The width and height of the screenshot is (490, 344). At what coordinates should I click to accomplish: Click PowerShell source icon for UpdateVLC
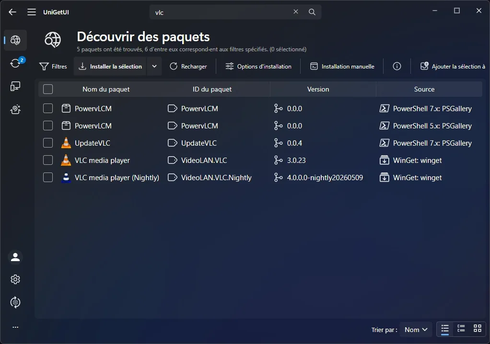pyautogui.click(x=385, y=143)
